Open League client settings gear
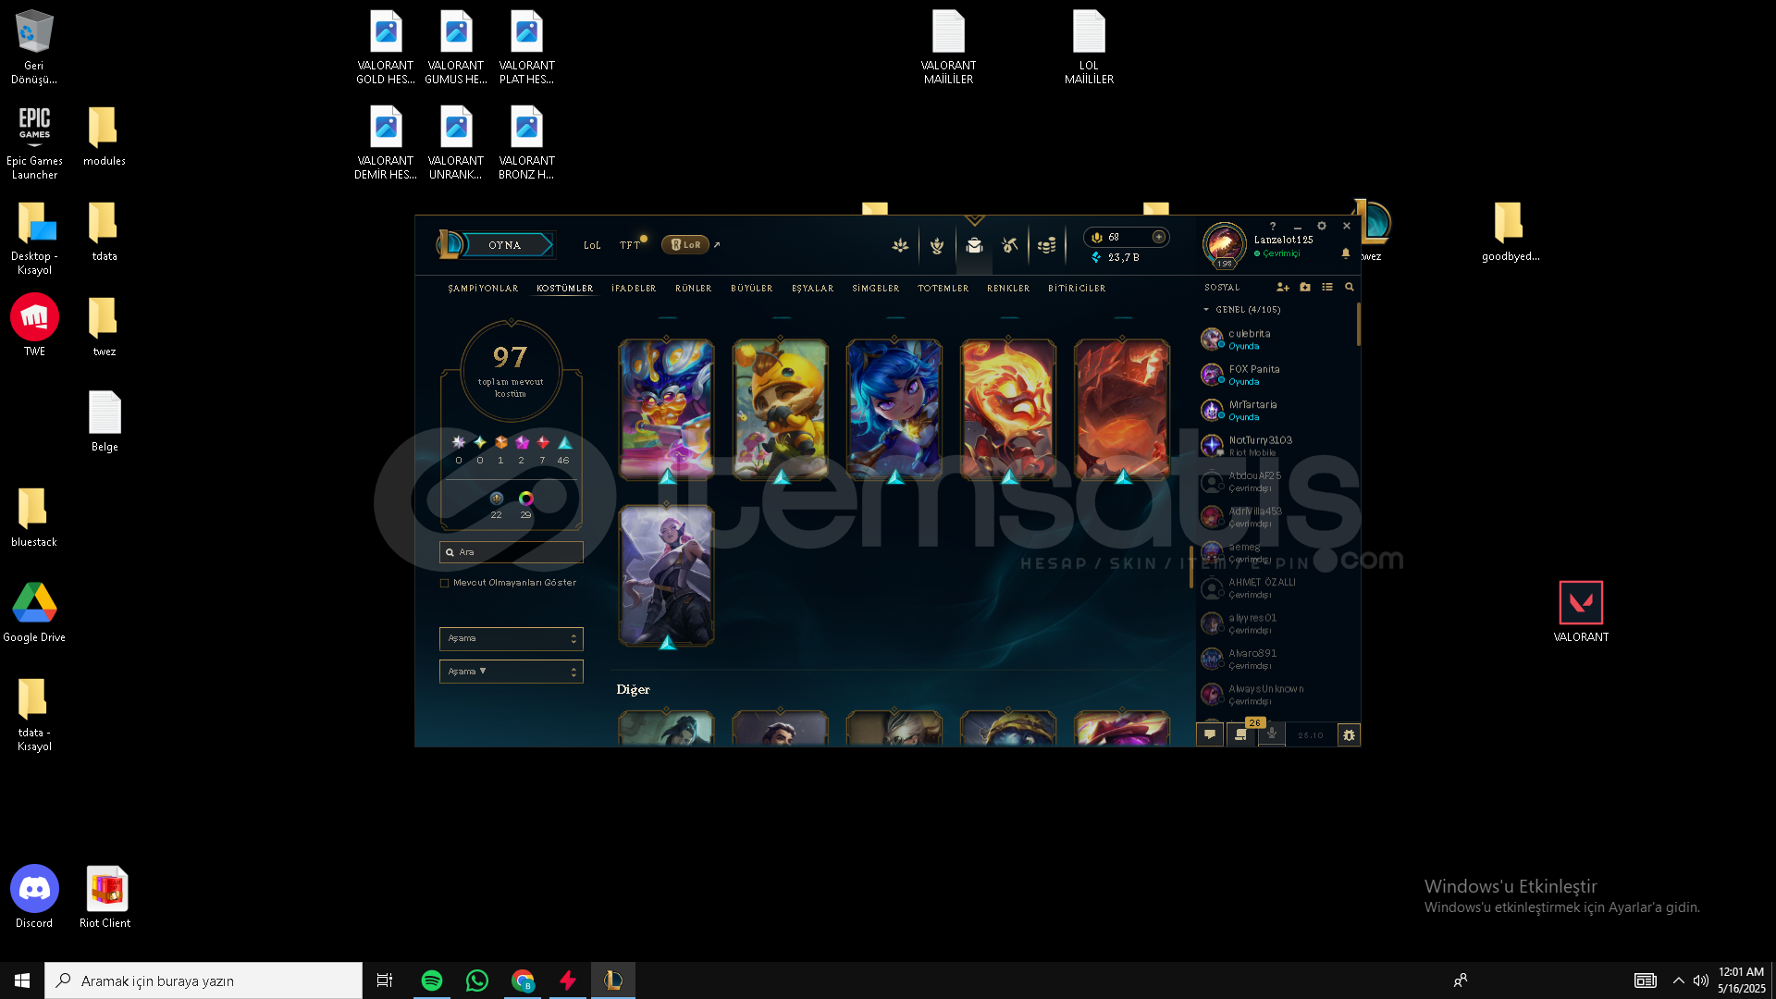 pos(1322,226)
